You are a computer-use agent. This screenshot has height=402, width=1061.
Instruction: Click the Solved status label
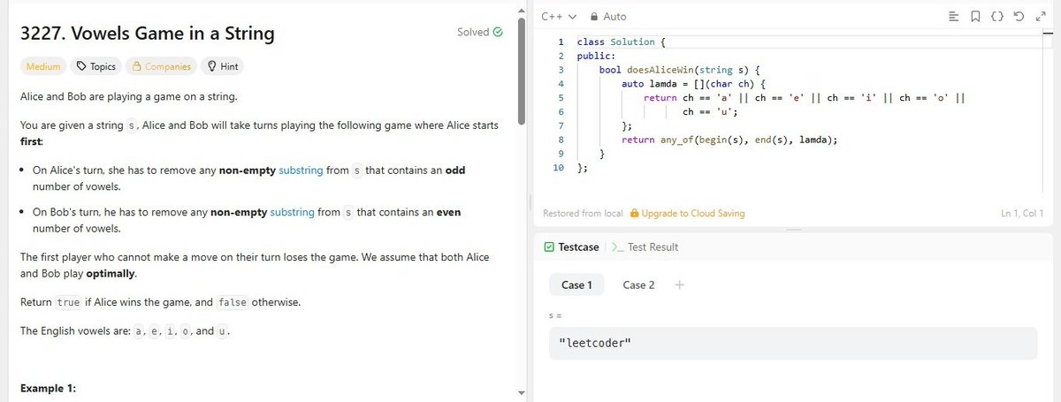(x=473, y=32)
